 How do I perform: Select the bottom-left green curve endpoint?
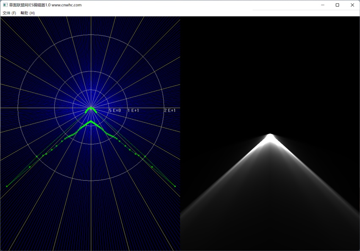7,186
